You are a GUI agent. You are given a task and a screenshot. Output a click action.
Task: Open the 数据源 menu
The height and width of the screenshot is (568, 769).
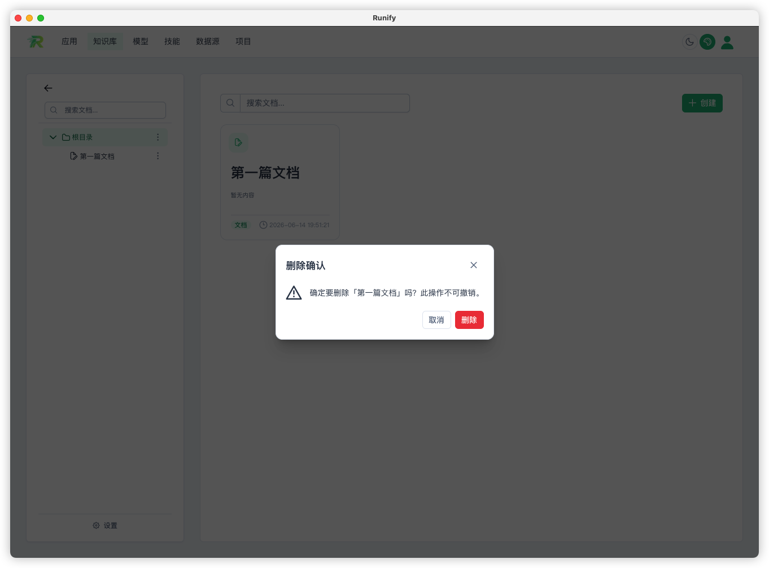pyautogui.click(x=208, y=41)
